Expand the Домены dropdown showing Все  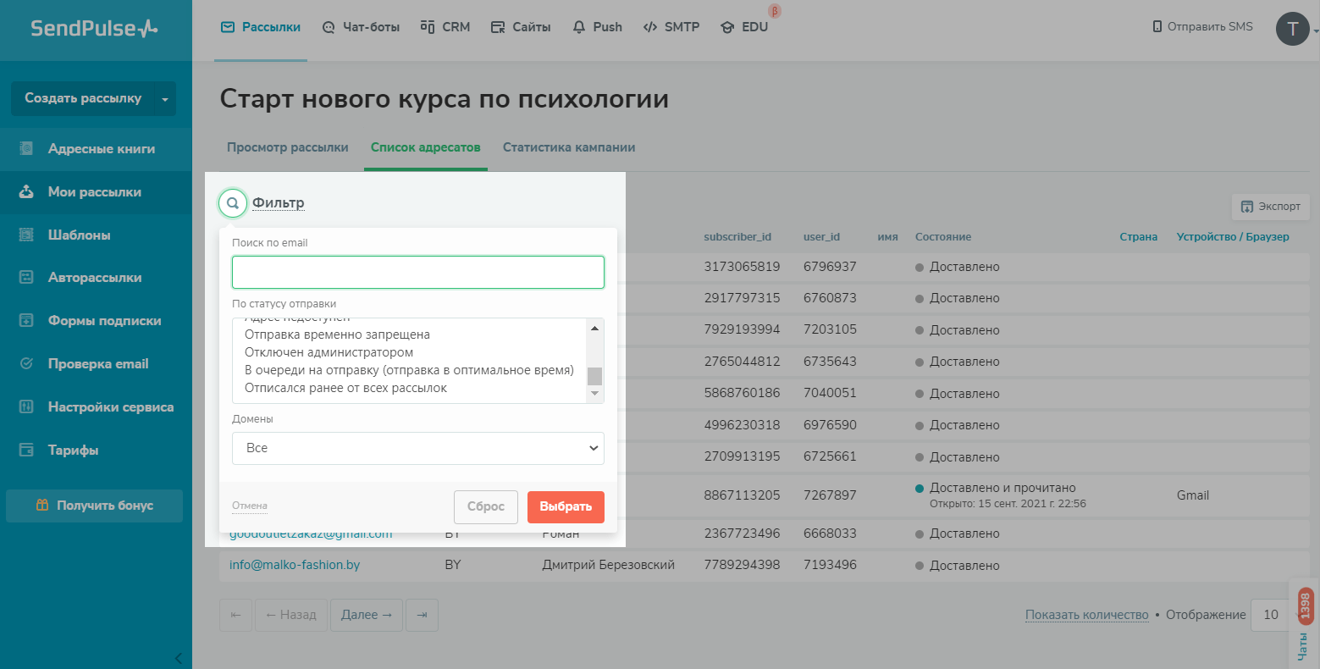coord(418,448)
